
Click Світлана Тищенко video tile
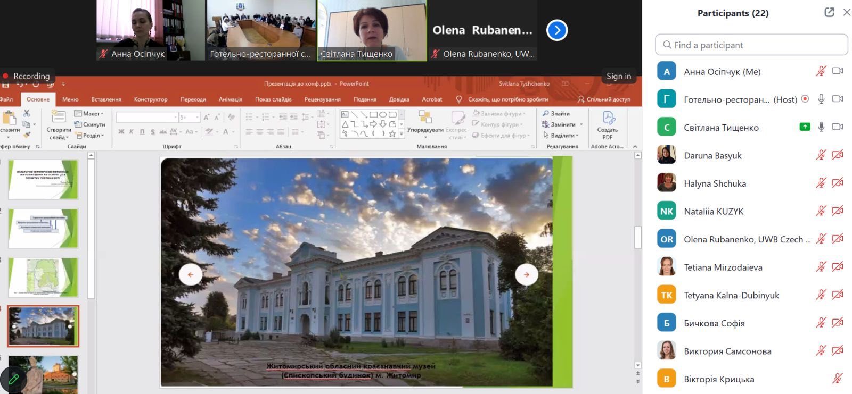tap(372, 30)
